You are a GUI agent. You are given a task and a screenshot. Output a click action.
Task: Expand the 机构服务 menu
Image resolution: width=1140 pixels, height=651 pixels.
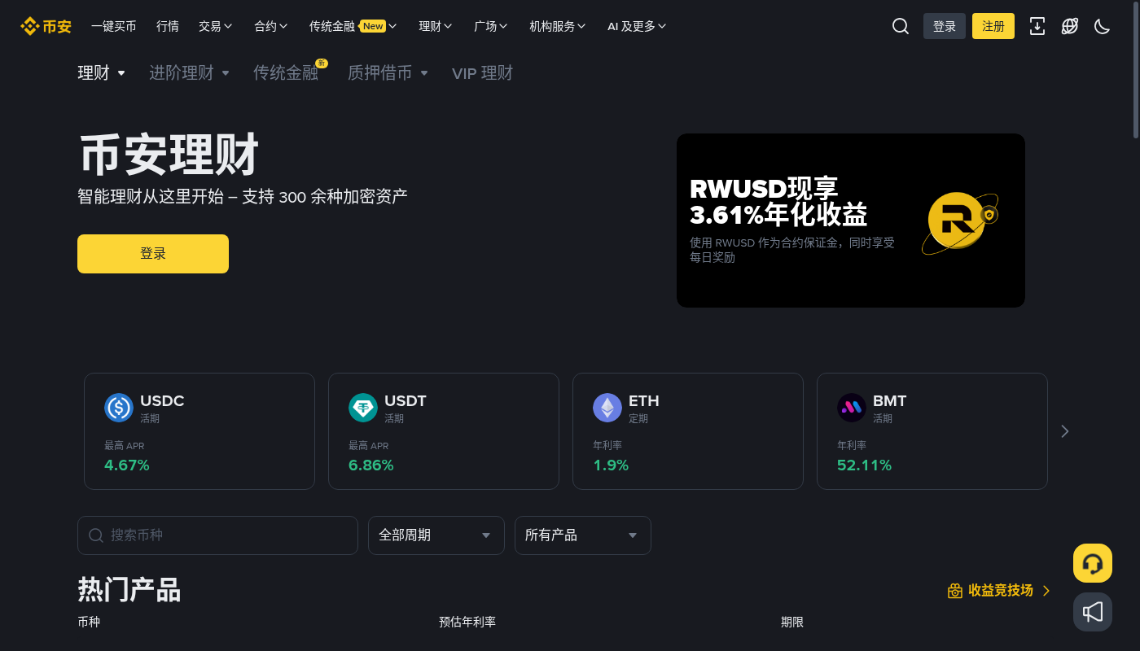tap(558, 26)
